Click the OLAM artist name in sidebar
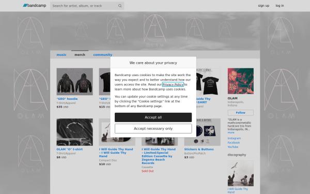The width and height of the screenshot is (310, 194). tap(233, 98)
